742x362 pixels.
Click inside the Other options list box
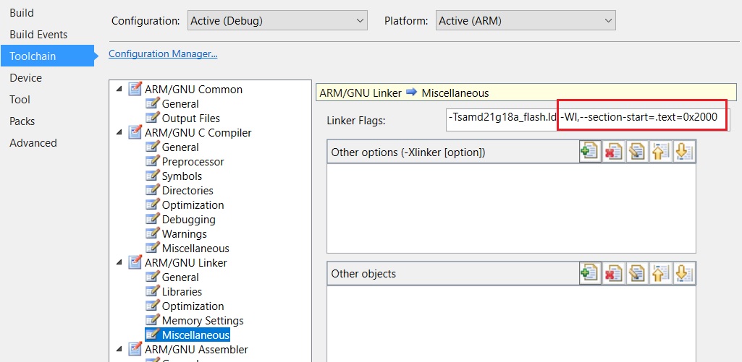511,208
